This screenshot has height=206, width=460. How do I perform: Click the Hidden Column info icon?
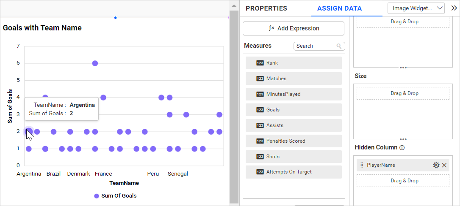(402, 148)
